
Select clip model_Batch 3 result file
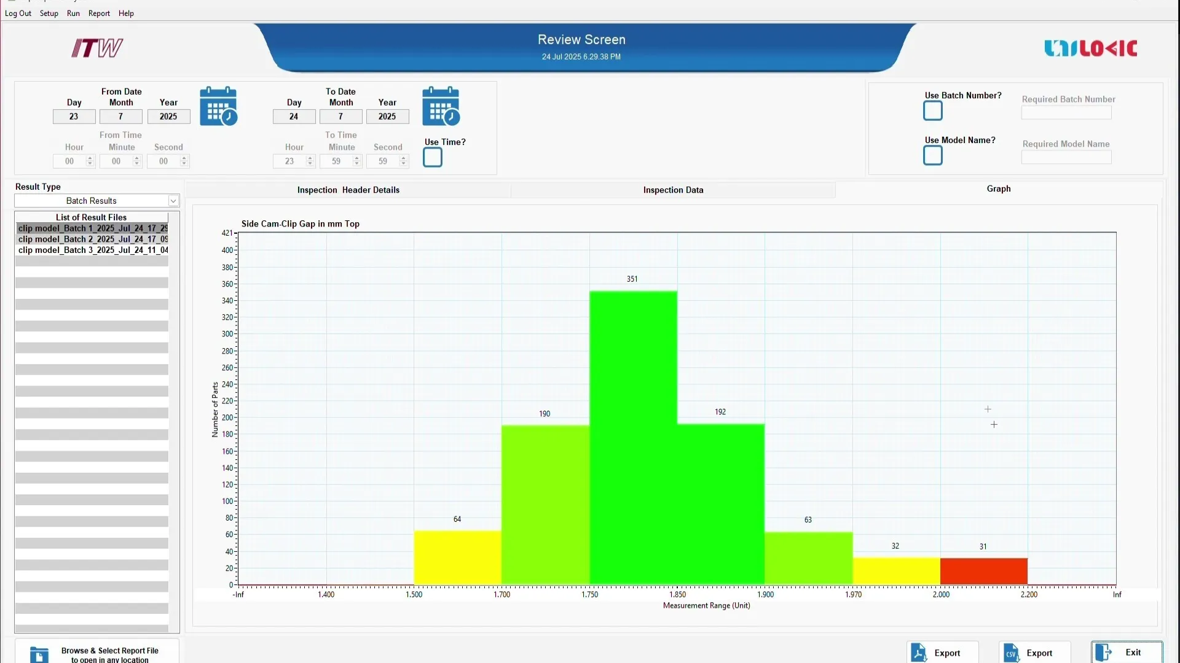tap(92, 250)
